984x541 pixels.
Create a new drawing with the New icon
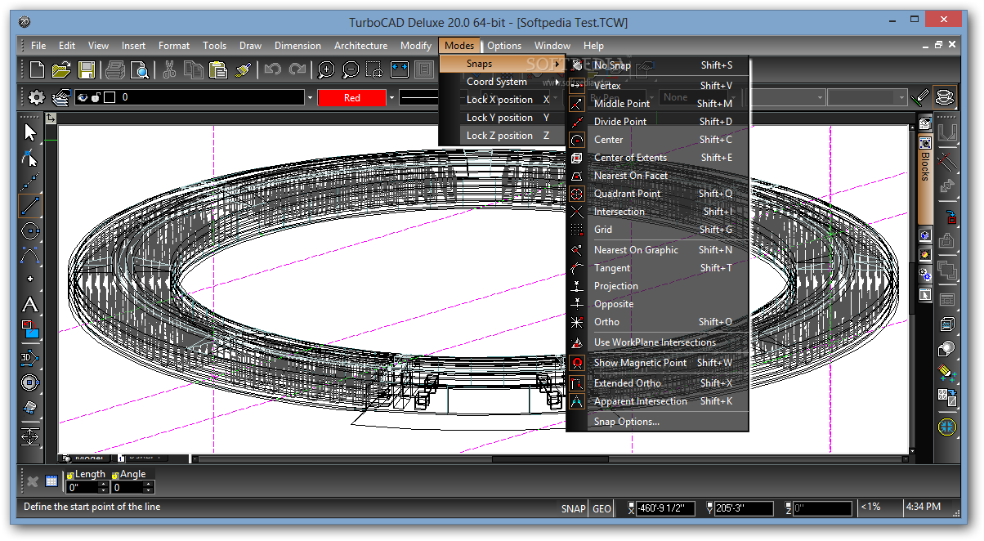[38, 69]
